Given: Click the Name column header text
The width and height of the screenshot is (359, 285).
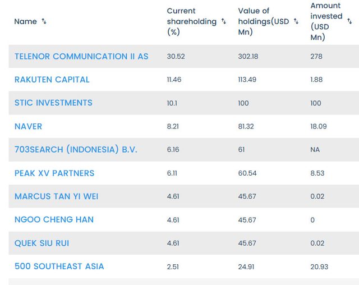Looking at the screenshot, I should click(x=25, y=21).
